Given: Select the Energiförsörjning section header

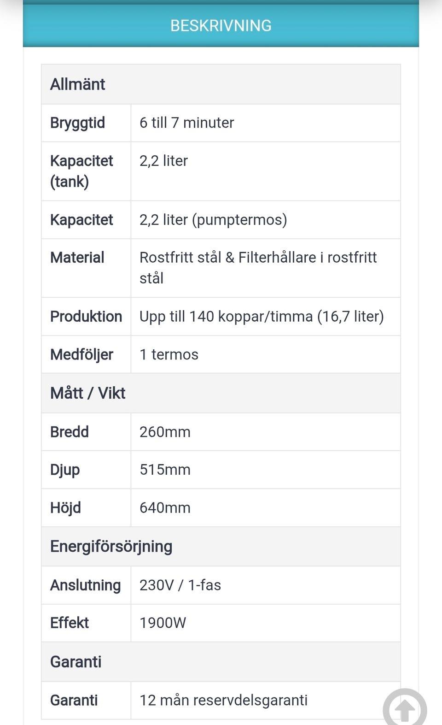Looking at the screenshot, I should pyautogui.click(x=221, y=547).
